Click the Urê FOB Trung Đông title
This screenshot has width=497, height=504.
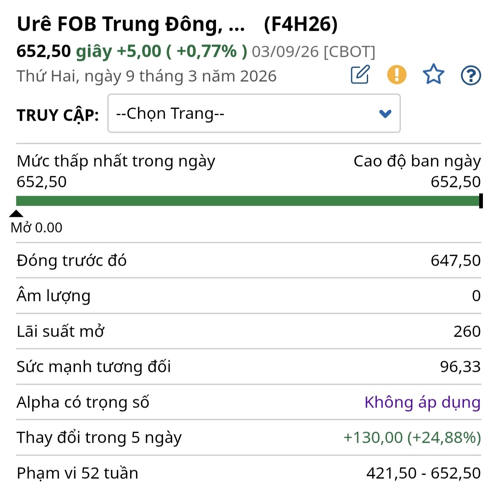click(131, 24)
